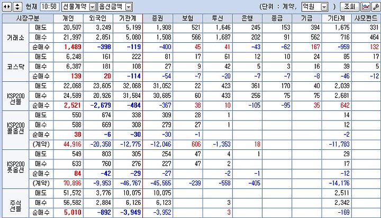Select the 기타계 column header
The height and width of the screenshot is (218, 381).
click(337, 18)
